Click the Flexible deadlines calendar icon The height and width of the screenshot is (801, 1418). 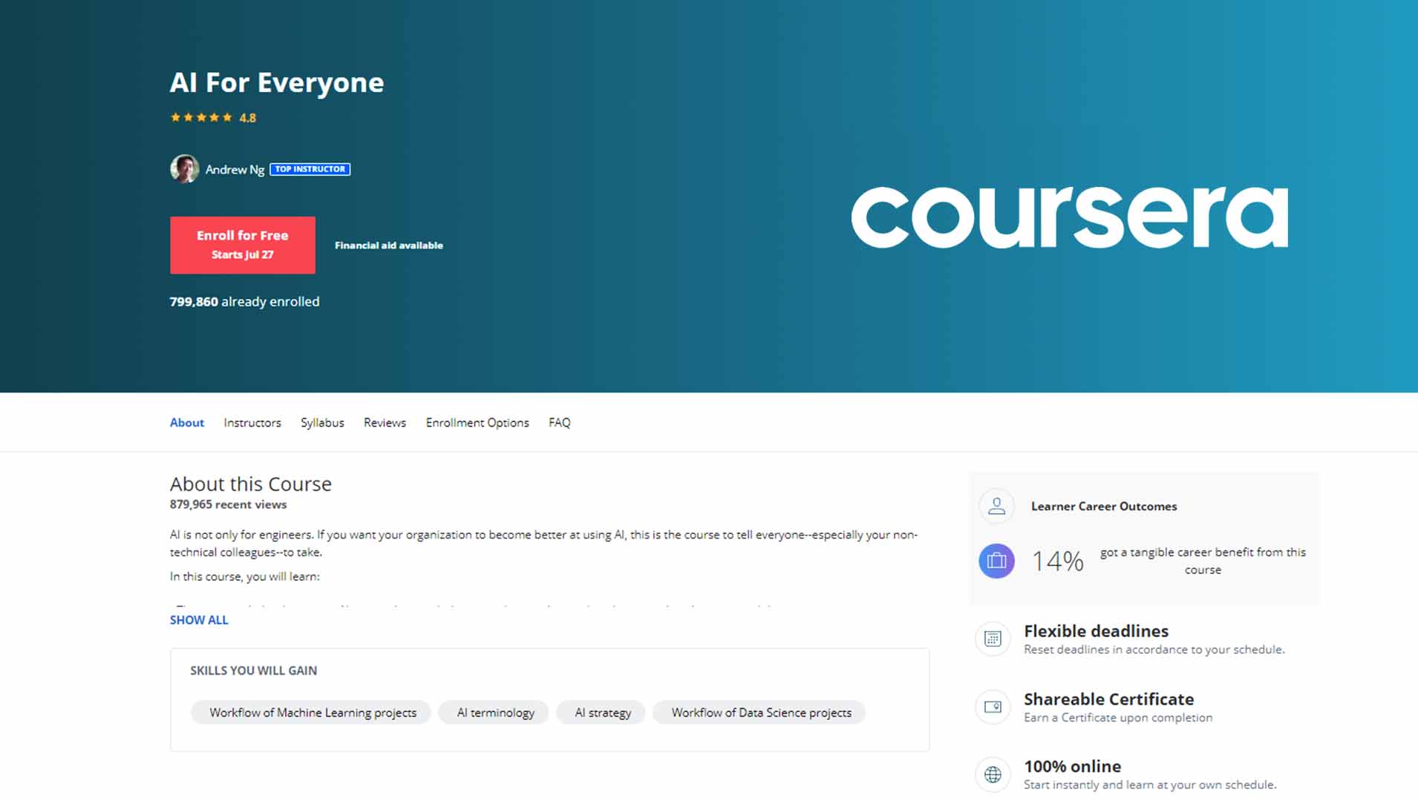(993, 638)
